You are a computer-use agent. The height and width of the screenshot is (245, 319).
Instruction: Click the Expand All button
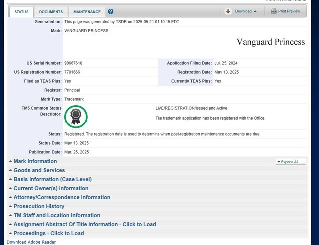pos(291,162)
